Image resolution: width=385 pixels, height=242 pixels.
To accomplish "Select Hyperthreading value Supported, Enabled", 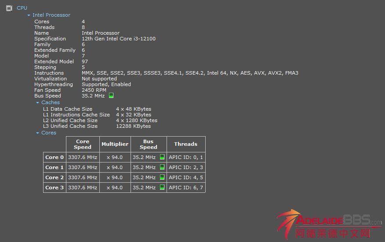I will click(x=106, y=84).
